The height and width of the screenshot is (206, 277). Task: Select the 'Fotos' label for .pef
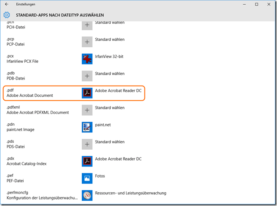pos(100,176)
